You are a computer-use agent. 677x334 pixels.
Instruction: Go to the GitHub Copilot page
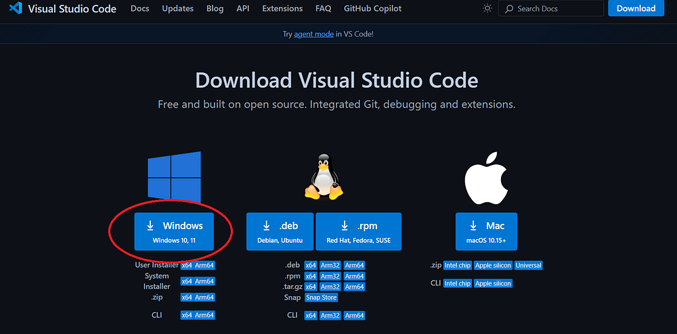372,9
